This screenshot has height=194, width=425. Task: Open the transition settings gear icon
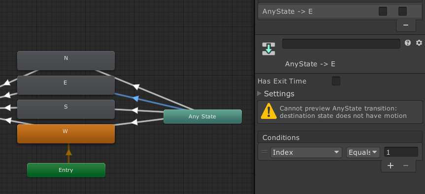(x=419, y=43)
